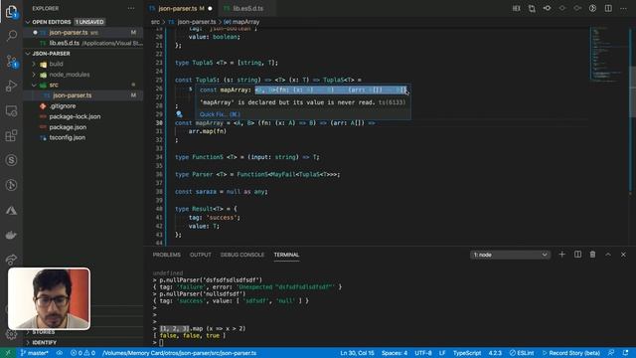Collapse the JSON-PARSER folder section
636x358 pixels.
[28, 54]
